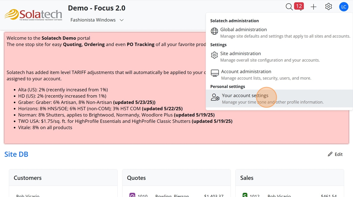
Task: Click the Alta (US): 2% tariff line
Action: [x=63, y=90]
